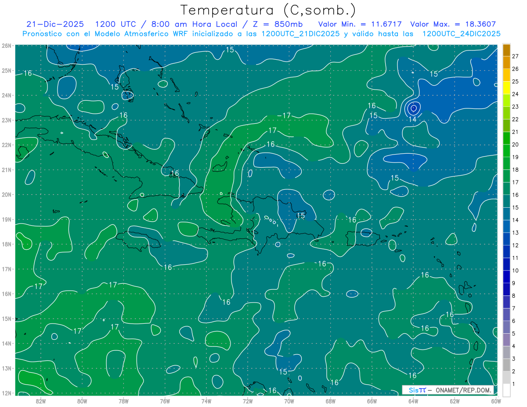
Task: Click the "14" contour label on the map
Action: (412, 119)
